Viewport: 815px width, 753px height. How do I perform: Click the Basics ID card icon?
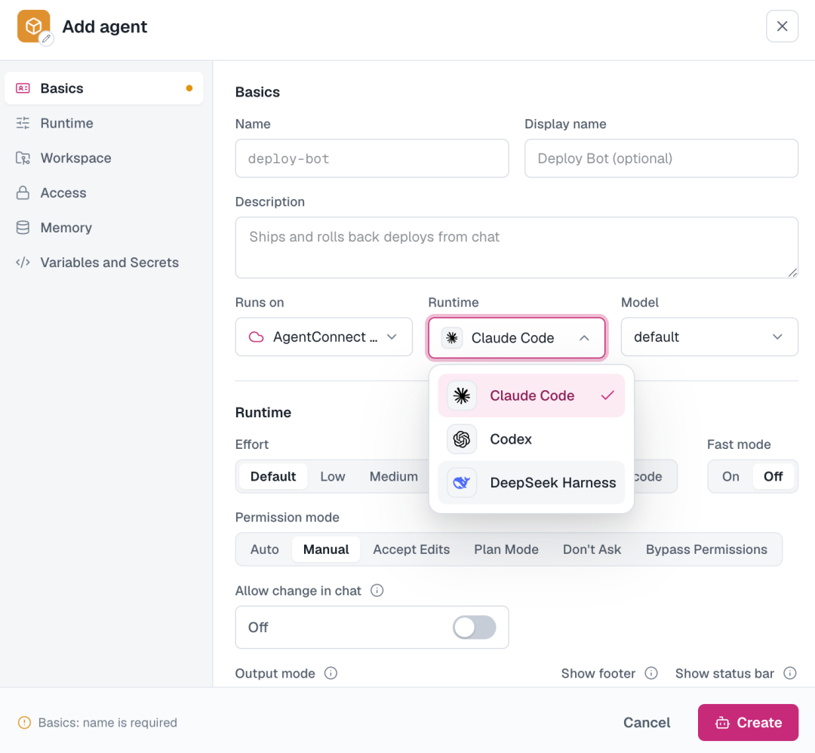[23, 88]
